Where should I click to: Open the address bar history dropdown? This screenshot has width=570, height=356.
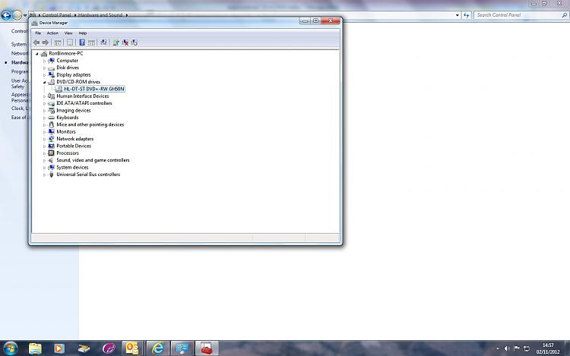tap(458, 15)
